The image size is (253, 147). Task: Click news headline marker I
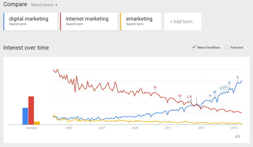(197, 100)
